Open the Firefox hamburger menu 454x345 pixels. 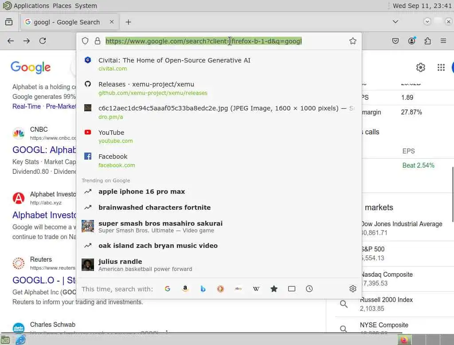pos(443,41)
